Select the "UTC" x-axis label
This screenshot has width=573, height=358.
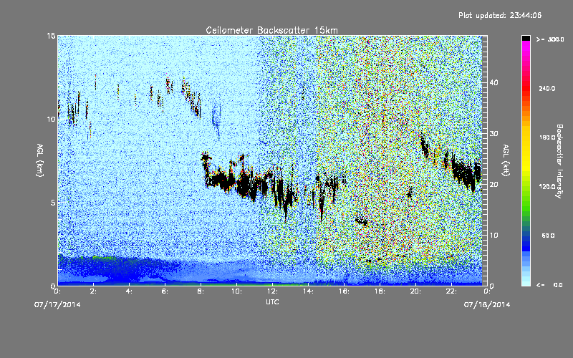click(x=272, y=301)
